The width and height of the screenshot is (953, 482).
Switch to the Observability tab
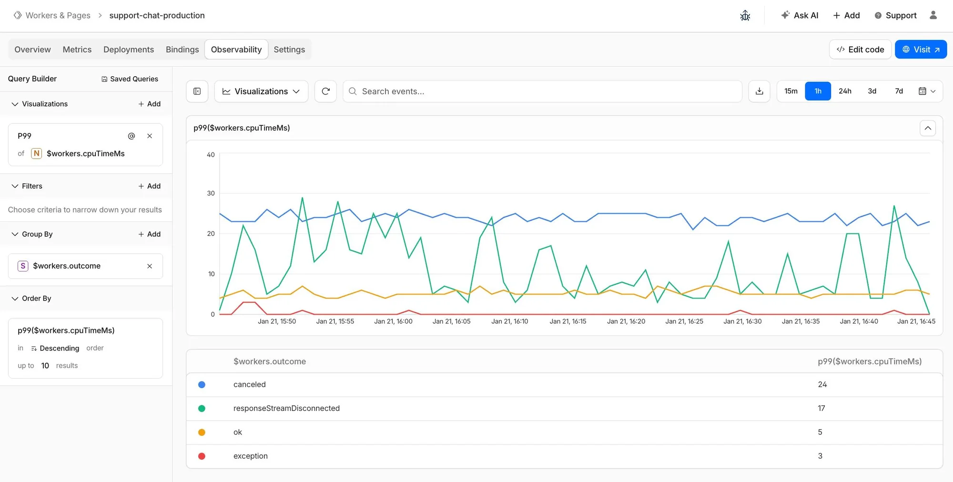click(236, 50)
